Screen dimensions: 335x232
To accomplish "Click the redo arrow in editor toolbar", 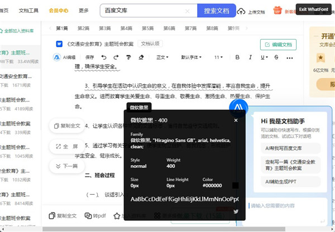I will click(116, 57).
